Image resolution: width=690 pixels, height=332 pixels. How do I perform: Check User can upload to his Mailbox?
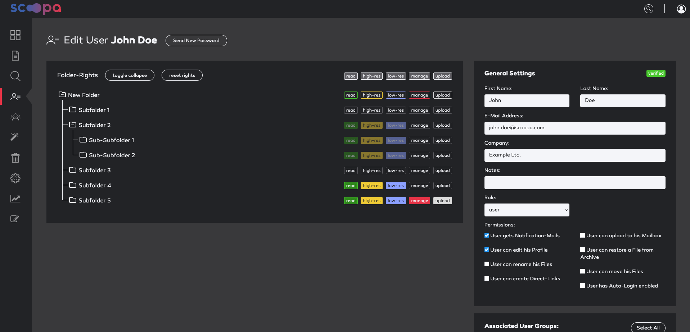(x=582, y=235)
